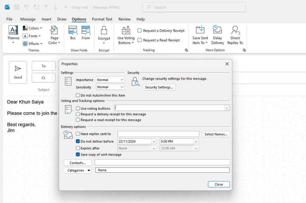Click the Cc recipients button
The height and width of the screenshot is (203, 306).
click(44, 78)
